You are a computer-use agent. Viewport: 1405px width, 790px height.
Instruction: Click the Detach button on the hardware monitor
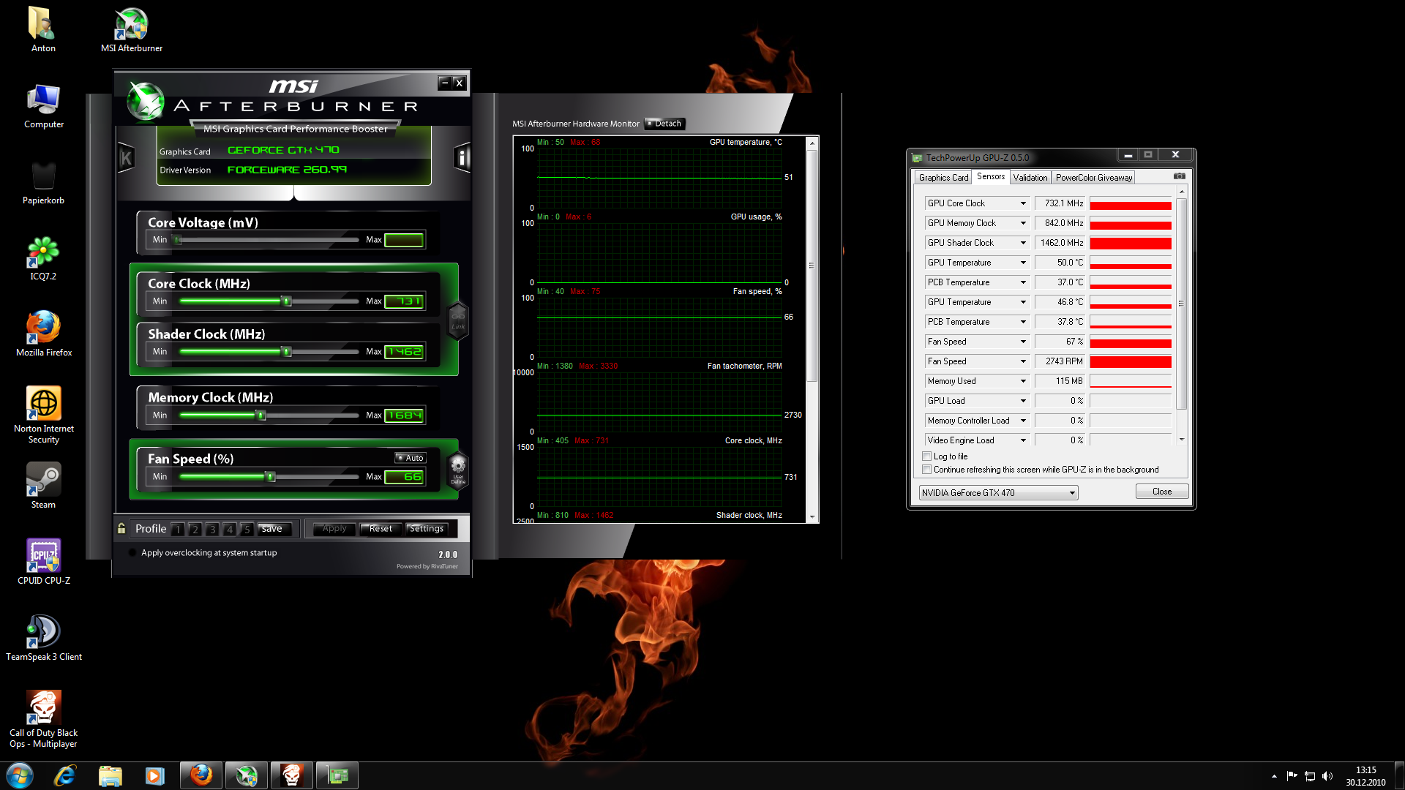point(664,124)
